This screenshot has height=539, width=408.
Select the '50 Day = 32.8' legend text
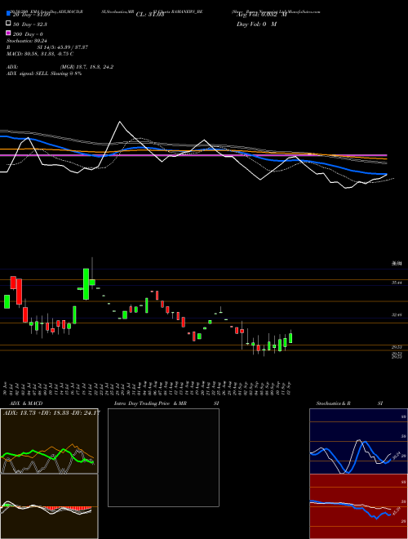coord(30,24)
